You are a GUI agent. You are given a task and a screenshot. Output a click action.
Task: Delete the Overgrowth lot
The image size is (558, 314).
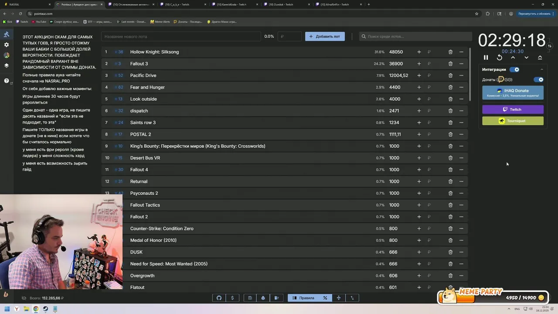pyautogui.click(x=450, y=276)
